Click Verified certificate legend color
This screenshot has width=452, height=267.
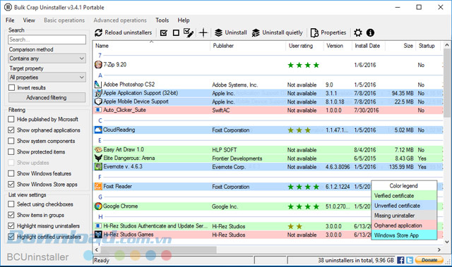(404, 196)
